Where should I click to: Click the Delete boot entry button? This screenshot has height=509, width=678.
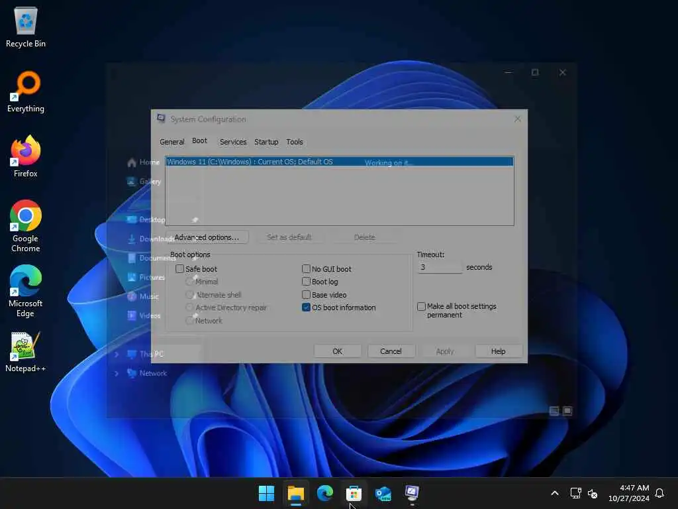[x=365, y=237]
